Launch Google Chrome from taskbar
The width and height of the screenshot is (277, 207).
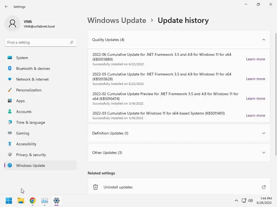(33, 201)
